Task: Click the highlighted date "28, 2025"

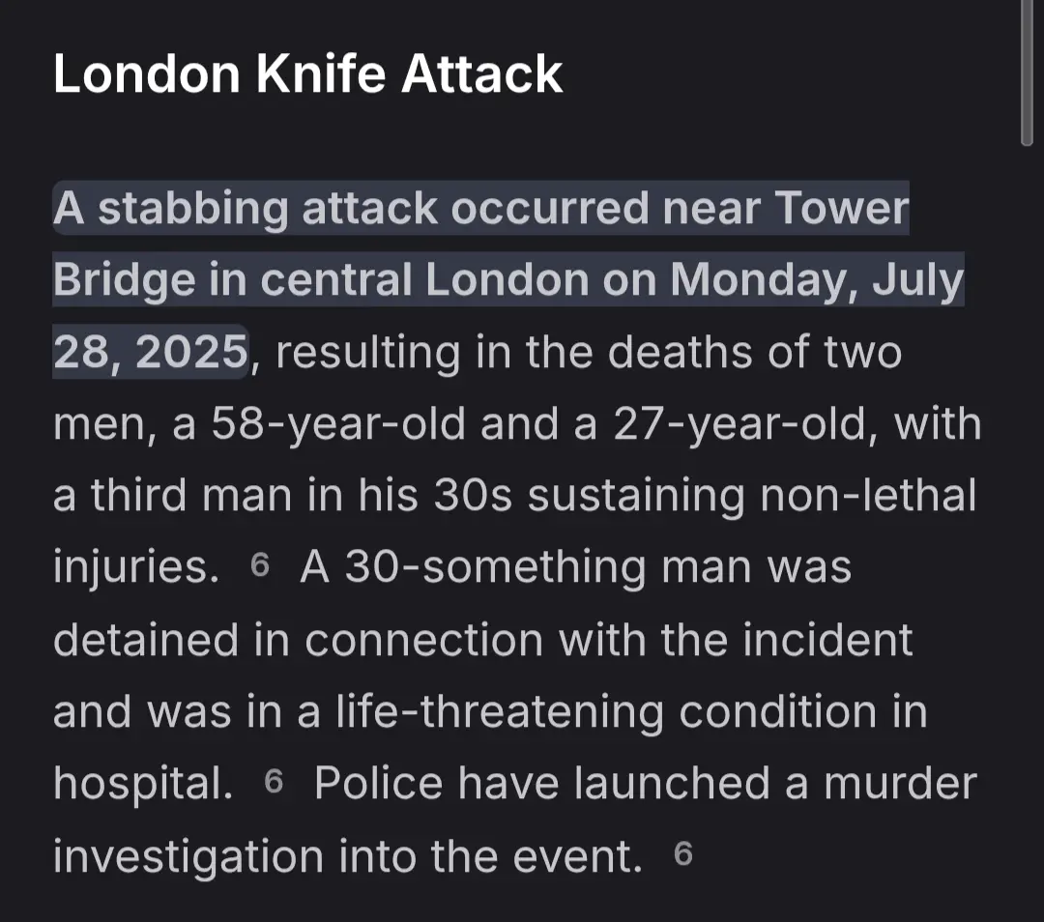Action: point(151,353)
